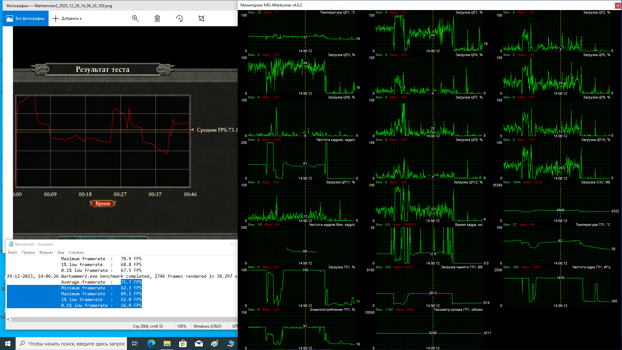The width and height of the screenshot is (622, 350).
Task: Open the Правка menu in Notepad
Action: coord(28,252)
